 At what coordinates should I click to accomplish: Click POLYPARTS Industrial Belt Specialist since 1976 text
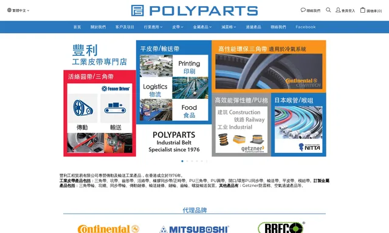coord(174,142)
